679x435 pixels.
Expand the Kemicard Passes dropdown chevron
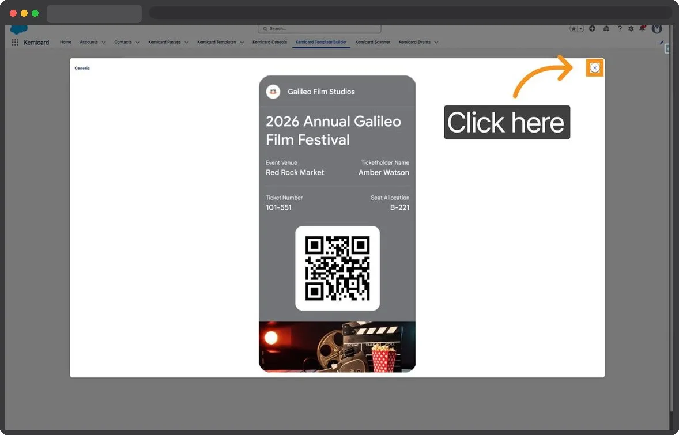click(187, 43)
